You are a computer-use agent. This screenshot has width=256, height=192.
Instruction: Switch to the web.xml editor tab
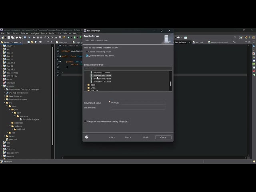pyautogui.click(x=198, y=42)
